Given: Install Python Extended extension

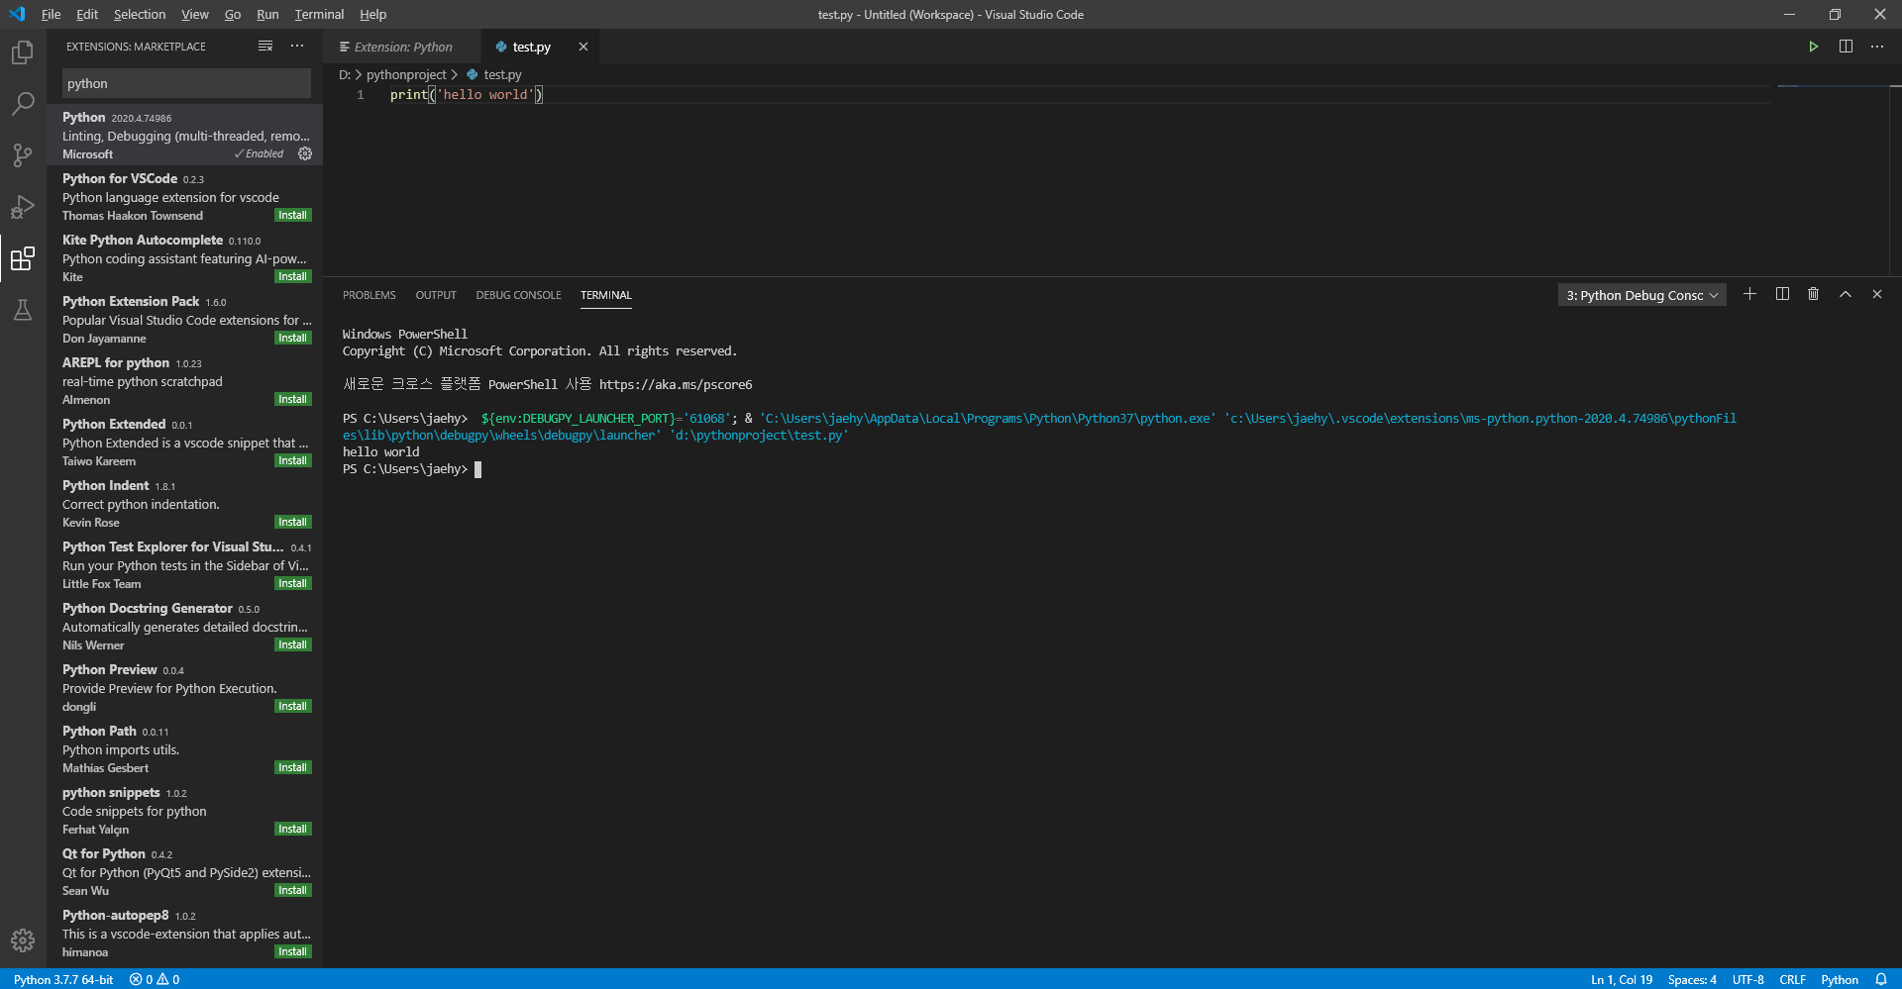Looking at the screenshot, I should [292, 460].
